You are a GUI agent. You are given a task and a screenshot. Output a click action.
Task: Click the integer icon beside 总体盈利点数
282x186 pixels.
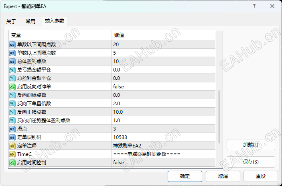pos(12,61)
